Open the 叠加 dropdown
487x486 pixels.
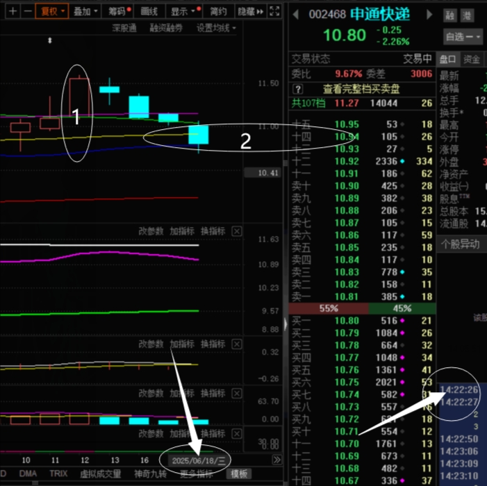[85, 12]
